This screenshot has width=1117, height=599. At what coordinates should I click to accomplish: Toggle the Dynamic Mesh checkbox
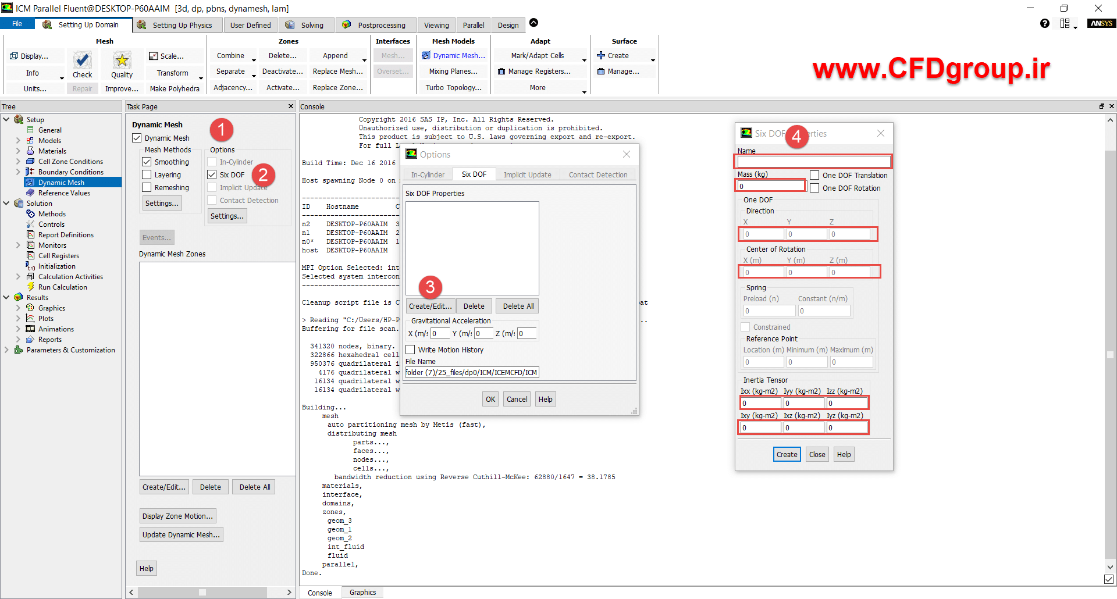click(137, 138)
